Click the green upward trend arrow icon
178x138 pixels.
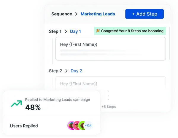(x=16, y=103)
